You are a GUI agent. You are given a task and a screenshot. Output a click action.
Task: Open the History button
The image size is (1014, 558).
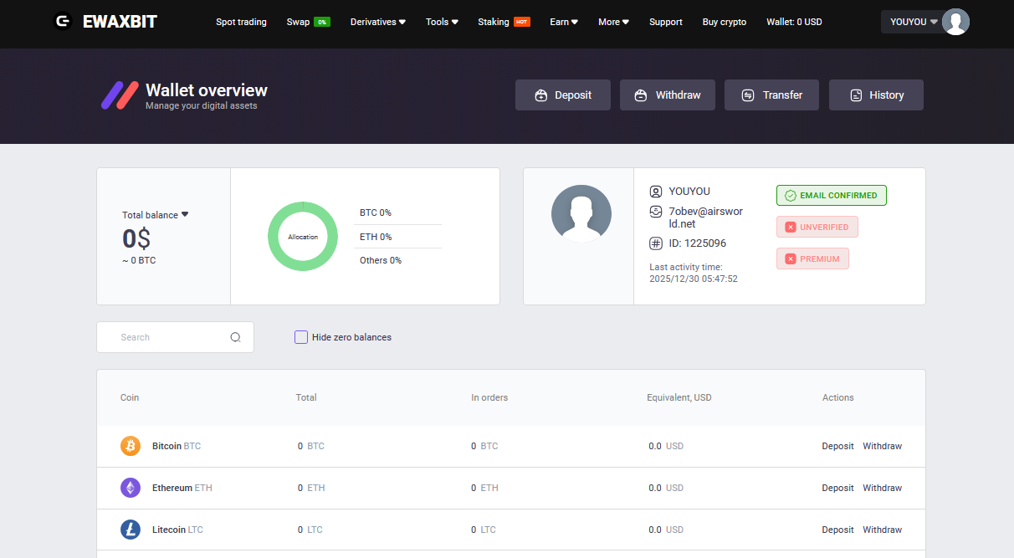click(876, 95)
